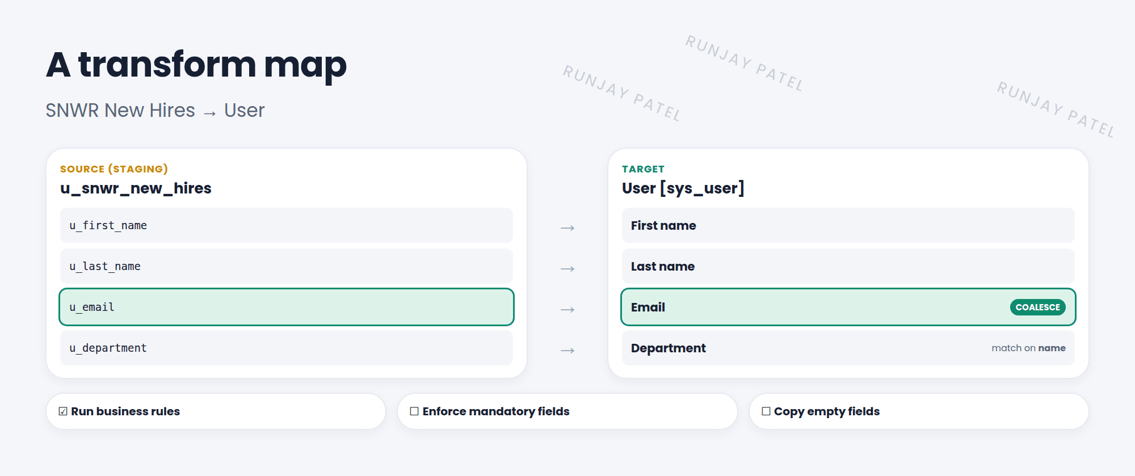Click the u_snwr_new_hires table name
The height and width of the screenshot is (476, 1135).
136,188
